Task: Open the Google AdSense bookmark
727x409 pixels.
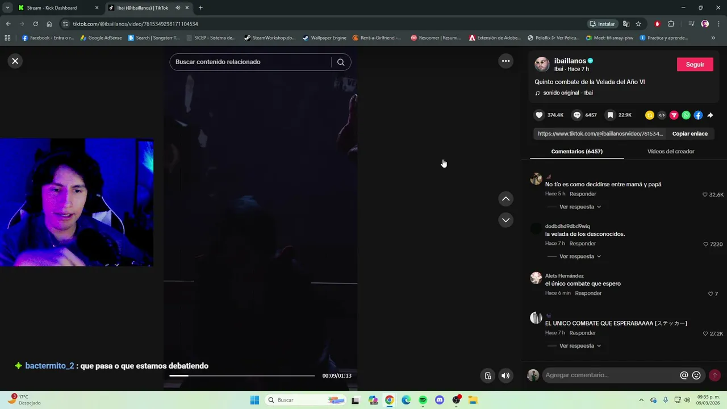Action: (x=101, y=38)
